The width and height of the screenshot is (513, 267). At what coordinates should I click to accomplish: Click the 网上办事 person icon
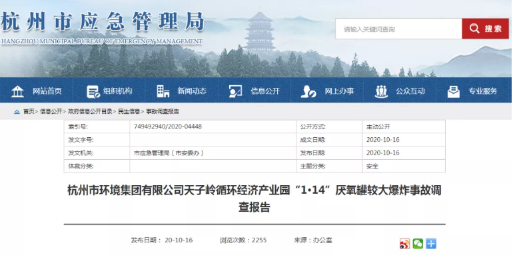point(308,91)
